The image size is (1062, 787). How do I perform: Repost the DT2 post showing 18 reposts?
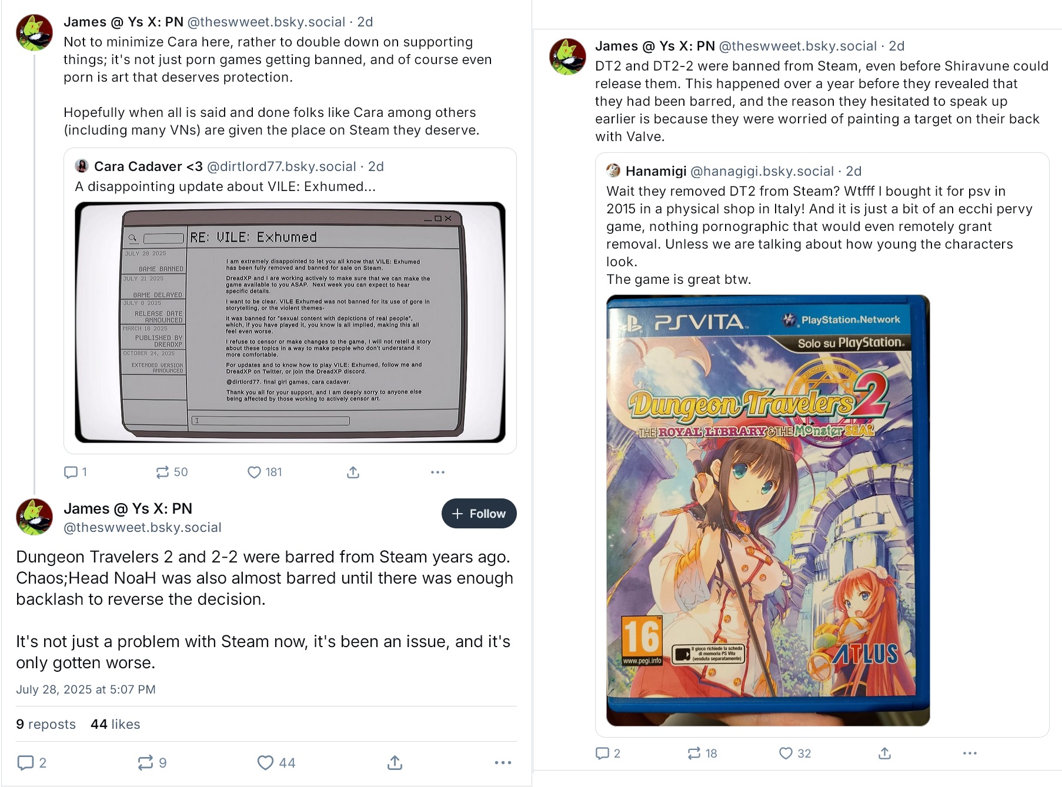click(x=702, y=753)
